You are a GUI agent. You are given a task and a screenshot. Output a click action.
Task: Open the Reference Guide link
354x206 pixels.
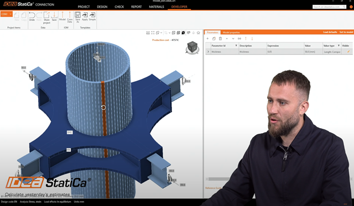214,188
